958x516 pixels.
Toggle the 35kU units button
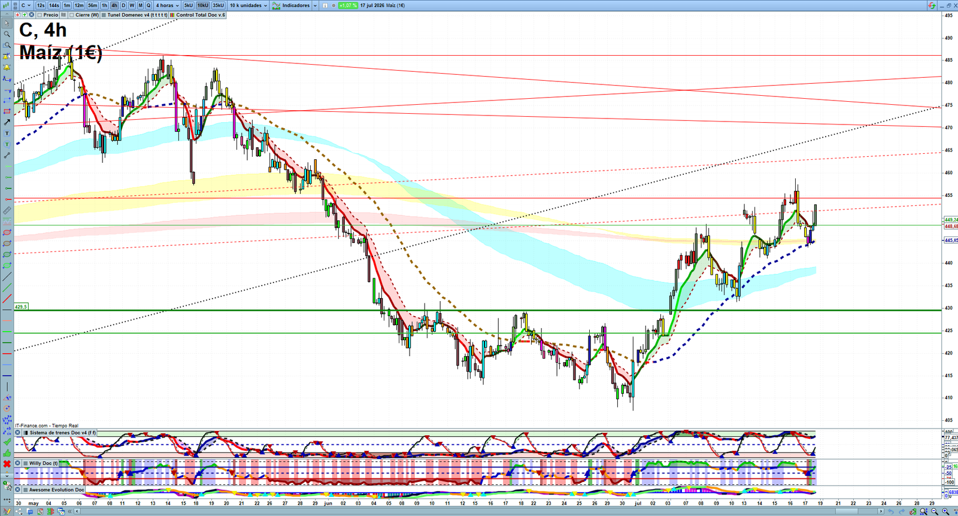coord(218,5)
